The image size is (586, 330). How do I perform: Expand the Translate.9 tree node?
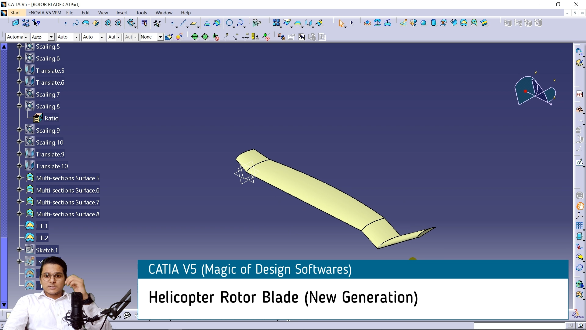(x=19, y=154)
